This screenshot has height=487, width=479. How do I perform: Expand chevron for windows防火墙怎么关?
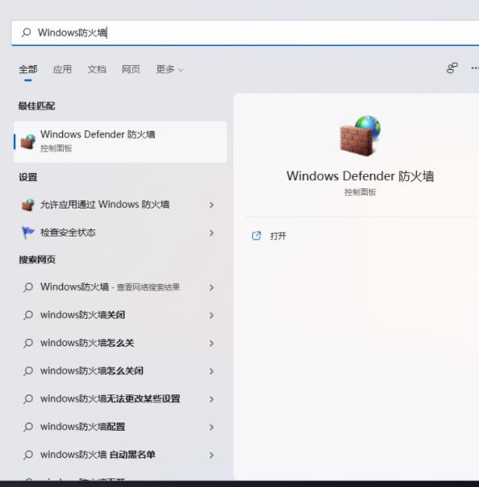211,343
